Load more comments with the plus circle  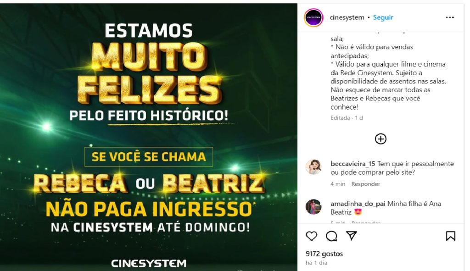coord(380,139)
